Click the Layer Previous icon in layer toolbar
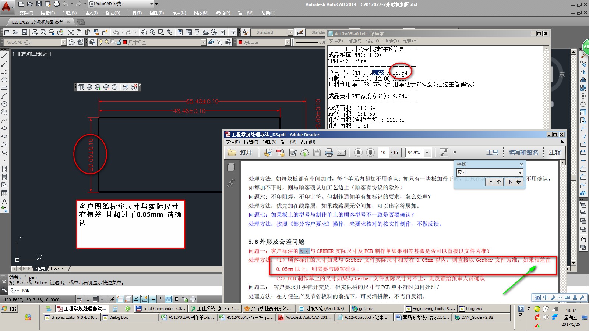The width and height of the screenshot is (589, 331). (x=220, y=42)
